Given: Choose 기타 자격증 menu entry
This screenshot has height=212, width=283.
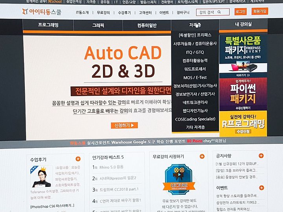Looking at the screenshot, I should coord(195,127).
